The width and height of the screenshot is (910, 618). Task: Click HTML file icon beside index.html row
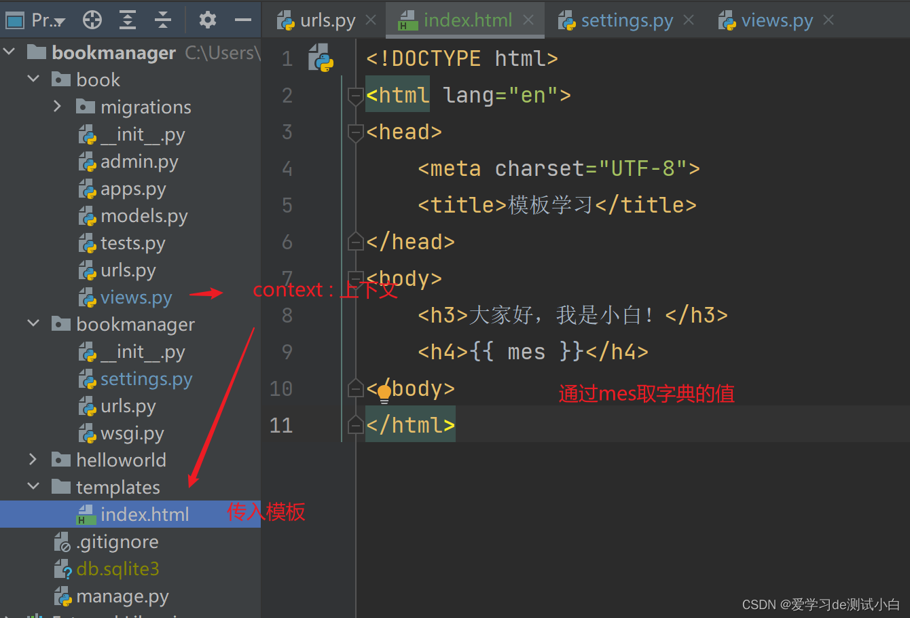[x=86, y=515]
